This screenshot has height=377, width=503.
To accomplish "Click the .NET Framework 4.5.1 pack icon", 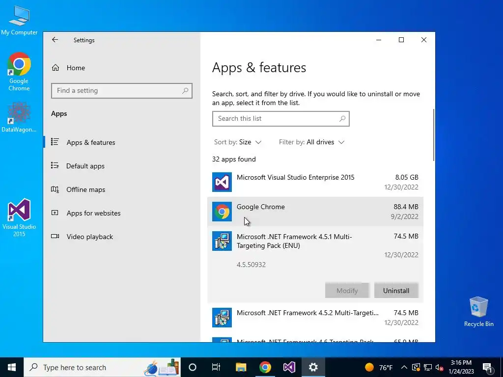I will coord(222,241).
